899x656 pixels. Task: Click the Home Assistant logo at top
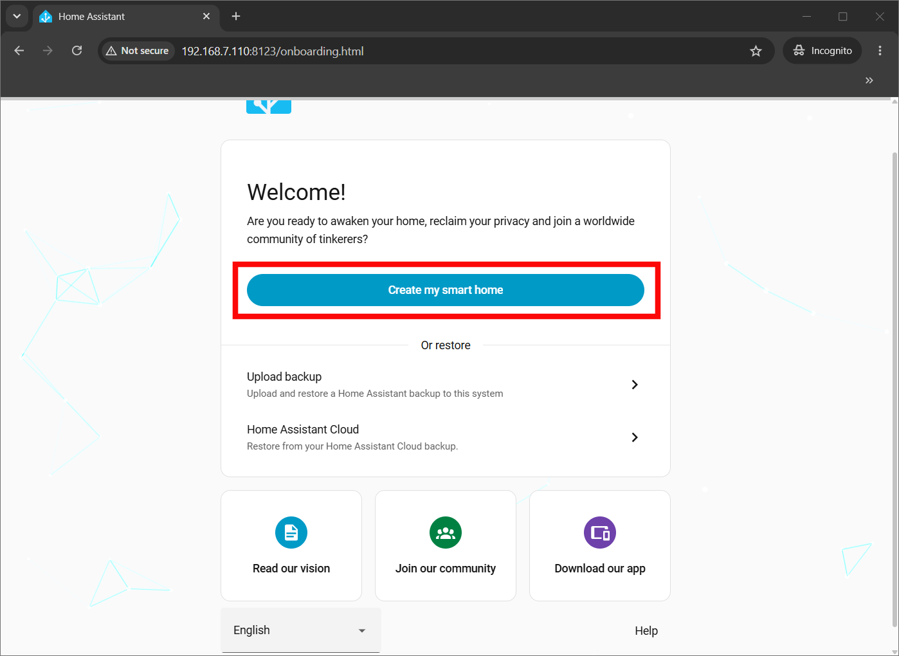(269, 106)
